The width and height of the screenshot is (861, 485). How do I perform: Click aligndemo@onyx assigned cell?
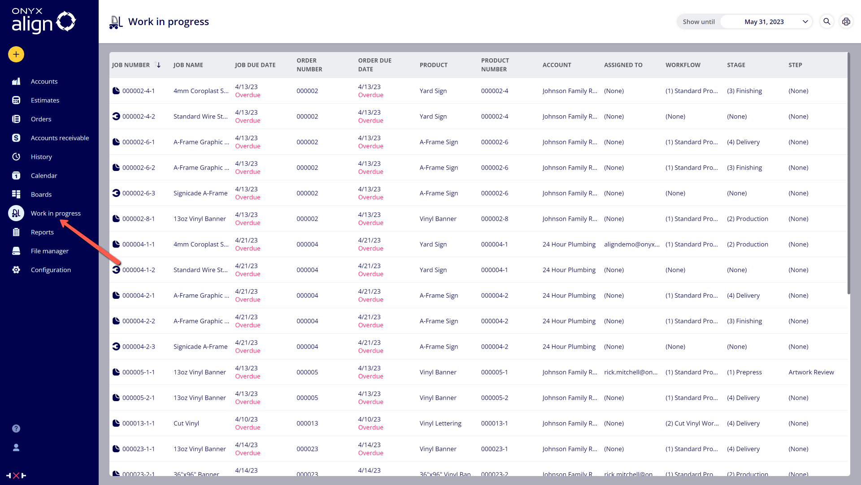click(x=631, y=244)
